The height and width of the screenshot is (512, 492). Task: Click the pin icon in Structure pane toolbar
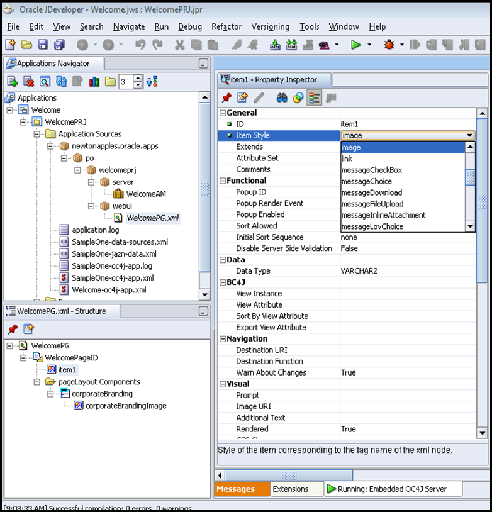coord(13,329)
